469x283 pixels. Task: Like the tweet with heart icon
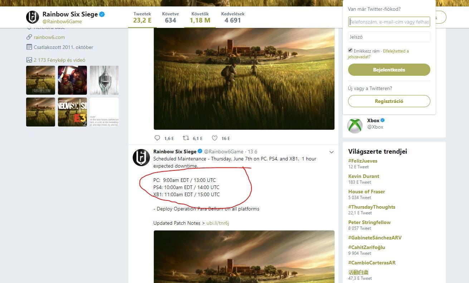tap(215, 138)
